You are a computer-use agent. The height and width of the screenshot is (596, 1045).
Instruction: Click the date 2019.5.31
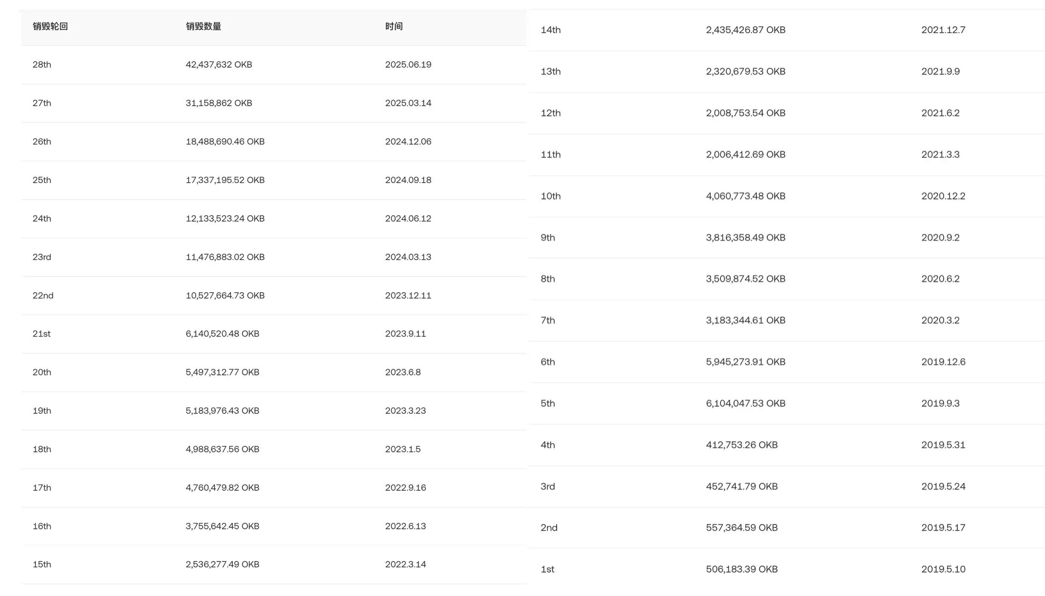click(943, 445)
